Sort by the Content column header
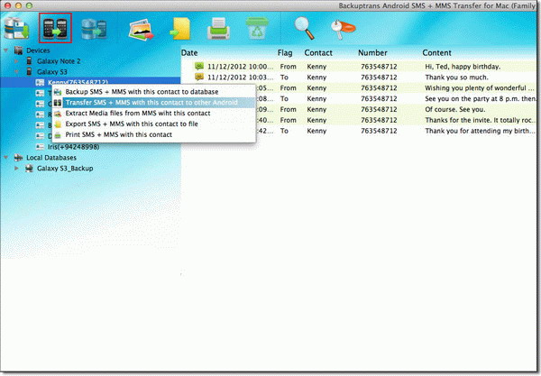541x376 pixels. click(436, 53)
